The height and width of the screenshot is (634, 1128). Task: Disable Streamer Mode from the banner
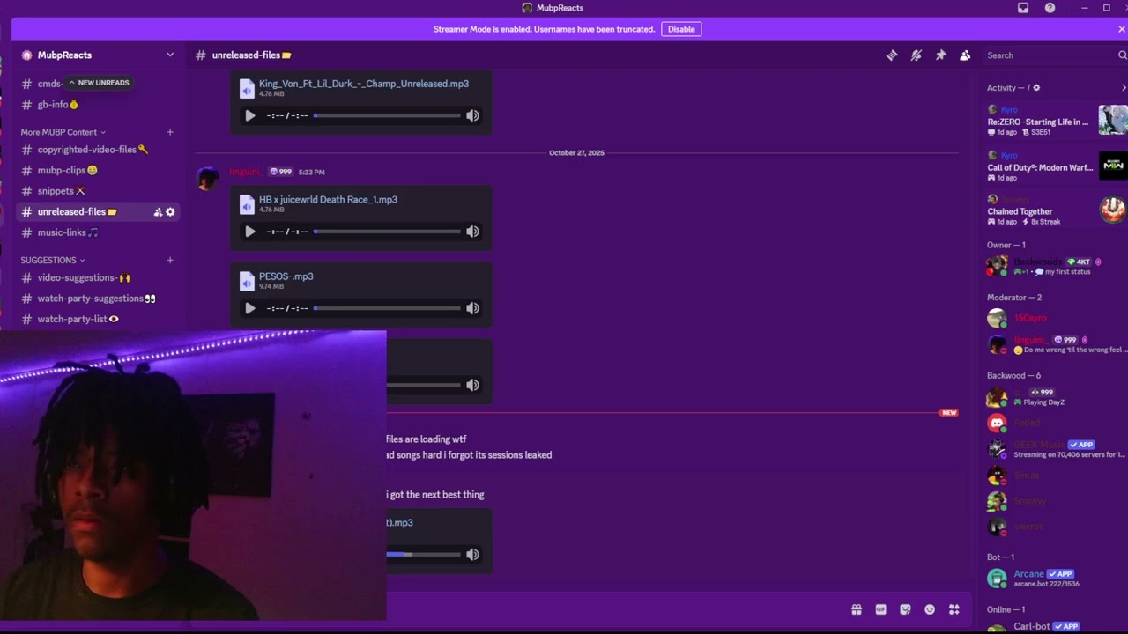pyautogui.click(x=681, y=29)
